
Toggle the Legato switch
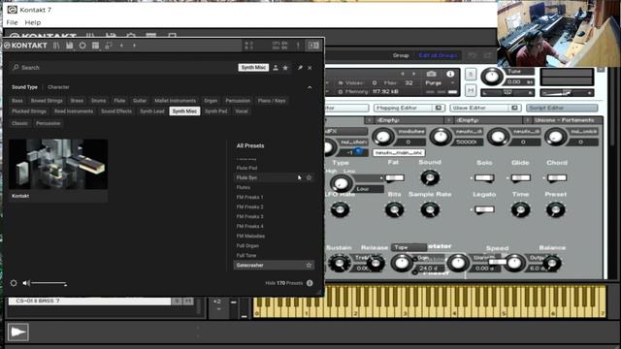[x=484, y=209]
